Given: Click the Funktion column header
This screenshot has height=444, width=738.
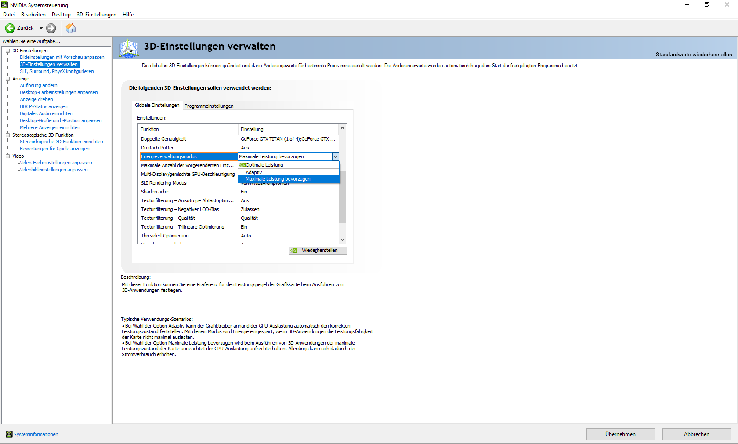Looking at the screenshot, I should [188, 129].
